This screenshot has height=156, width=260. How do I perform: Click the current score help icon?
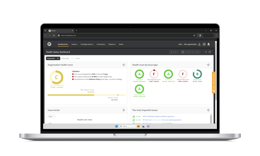pyautogui.click(x=81, y=90)
